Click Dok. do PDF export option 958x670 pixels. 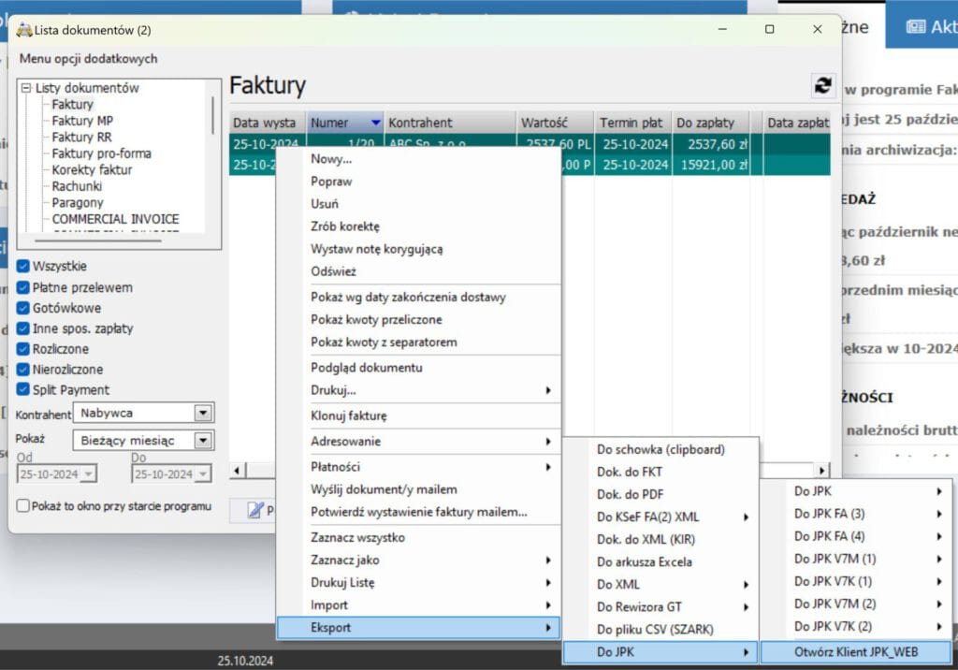coord(630,494)
